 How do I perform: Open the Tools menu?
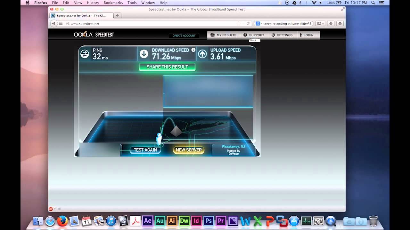(x=132, y=3)
